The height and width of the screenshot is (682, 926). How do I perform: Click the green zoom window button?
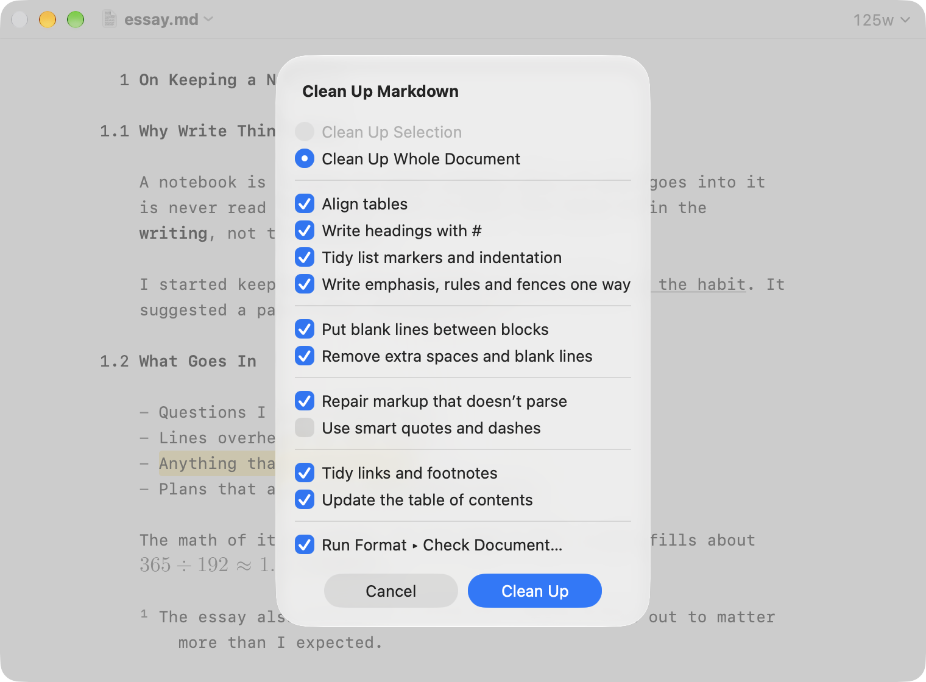click(76, 19)
